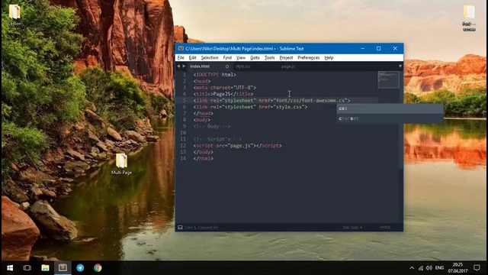Open the network status tray icon
Image resolution: width=488 pixels, height=275 pixels.
(x=421, y=268)
